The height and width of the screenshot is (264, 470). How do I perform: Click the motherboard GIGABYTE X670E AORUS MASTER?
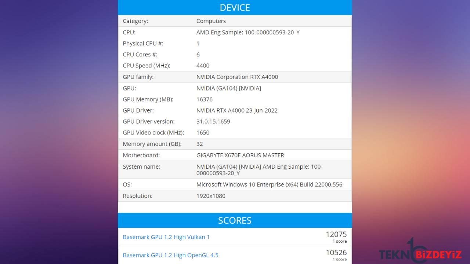240,155
